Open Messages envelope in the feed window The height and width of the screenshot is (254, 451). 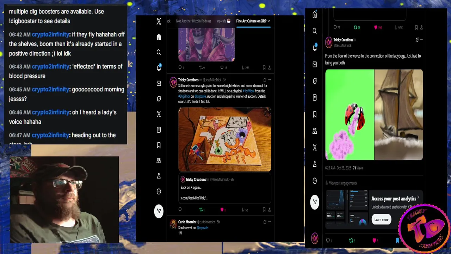(x=159, y=83)
